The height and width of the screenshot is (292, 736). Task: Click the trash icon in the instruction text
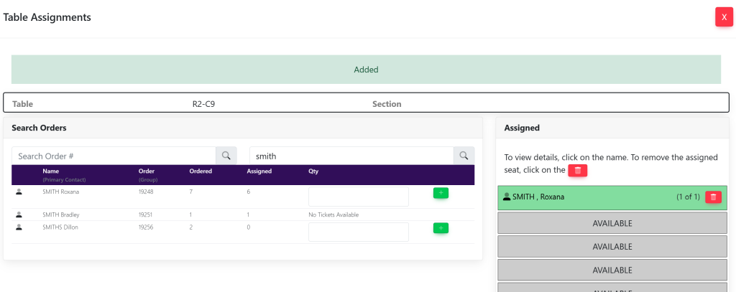578,170
